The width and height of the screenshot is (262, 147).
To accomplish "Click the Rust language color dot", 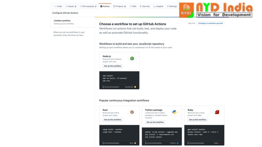I will coord(135,143).
